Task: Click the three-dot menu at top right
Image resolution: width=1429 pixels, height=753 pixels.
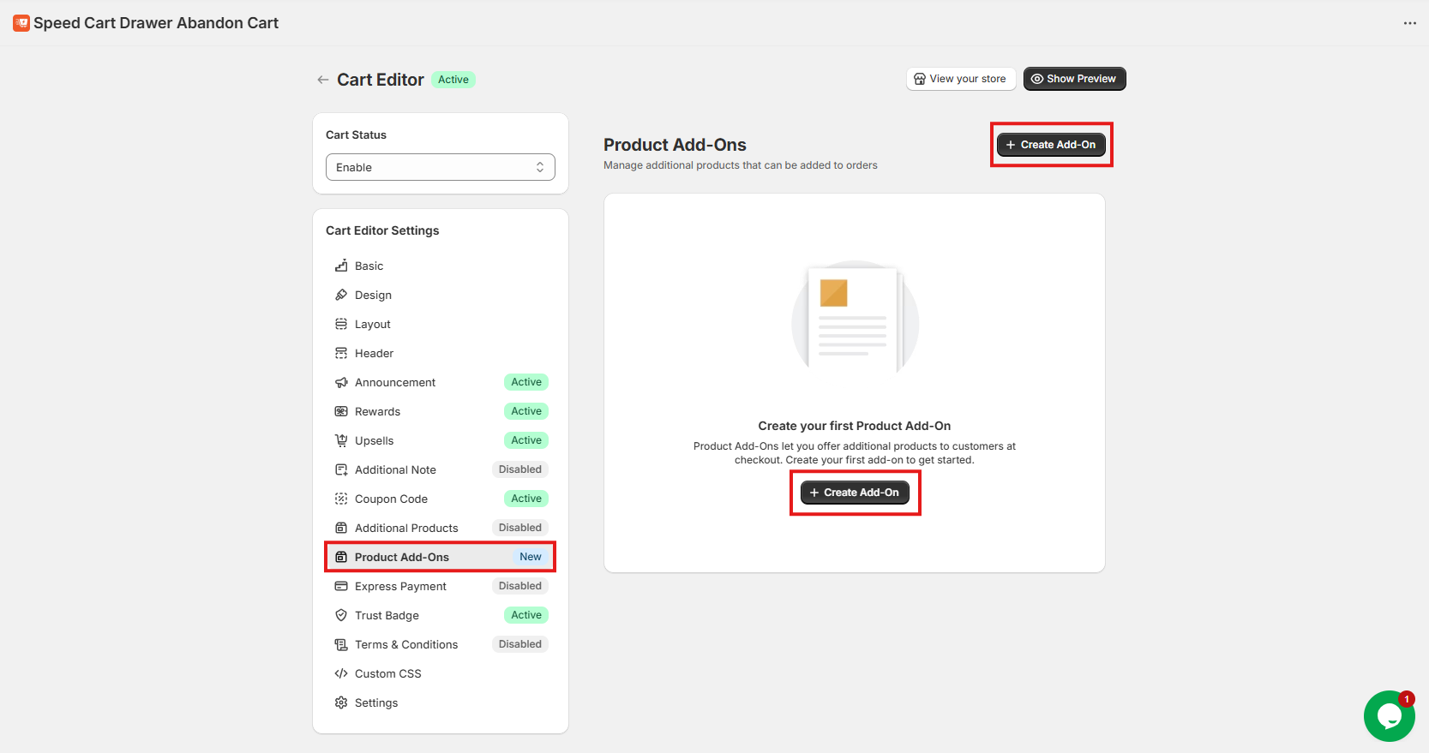Action: click(1409, 23)
